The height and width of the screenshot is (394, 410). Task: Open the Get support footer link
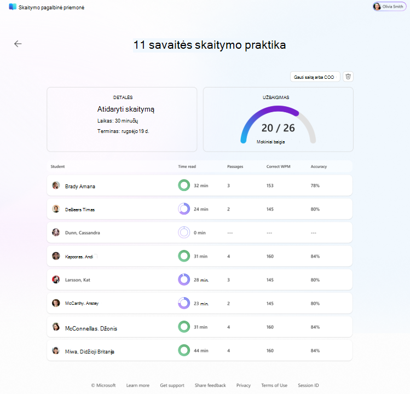coord(172,385)
